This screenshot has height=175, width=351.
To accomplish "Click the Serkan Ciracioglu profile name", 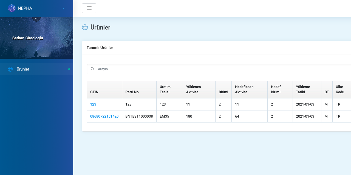I will (27, 38).
